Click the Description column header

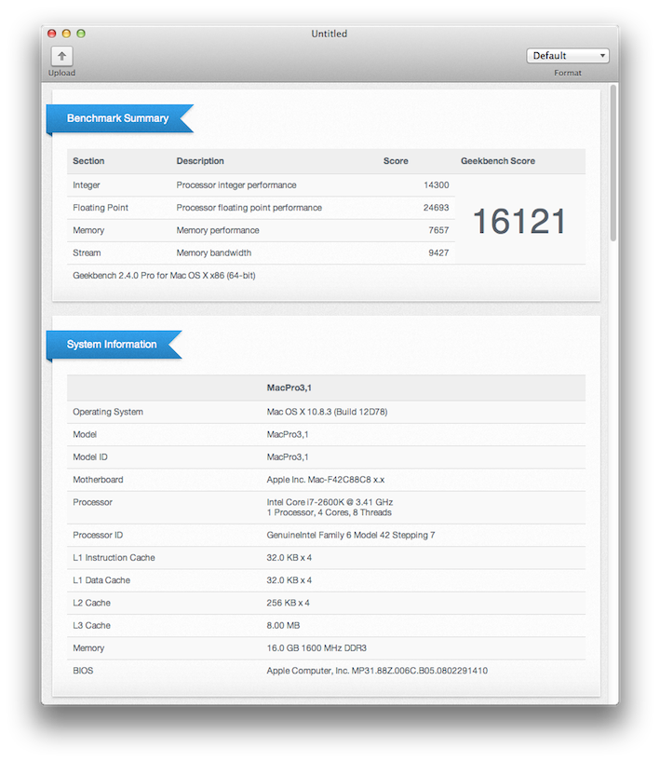(200, 161)
